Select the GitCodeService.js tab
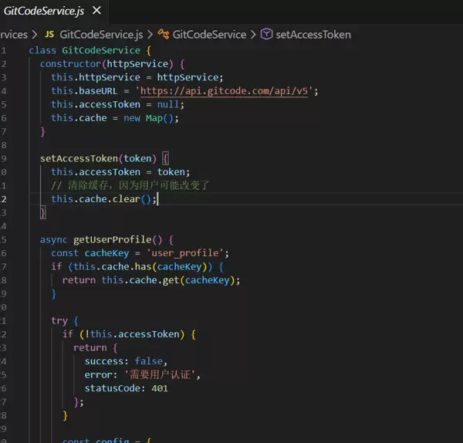This screenshot has height=443, width=463. coord(44,11)
